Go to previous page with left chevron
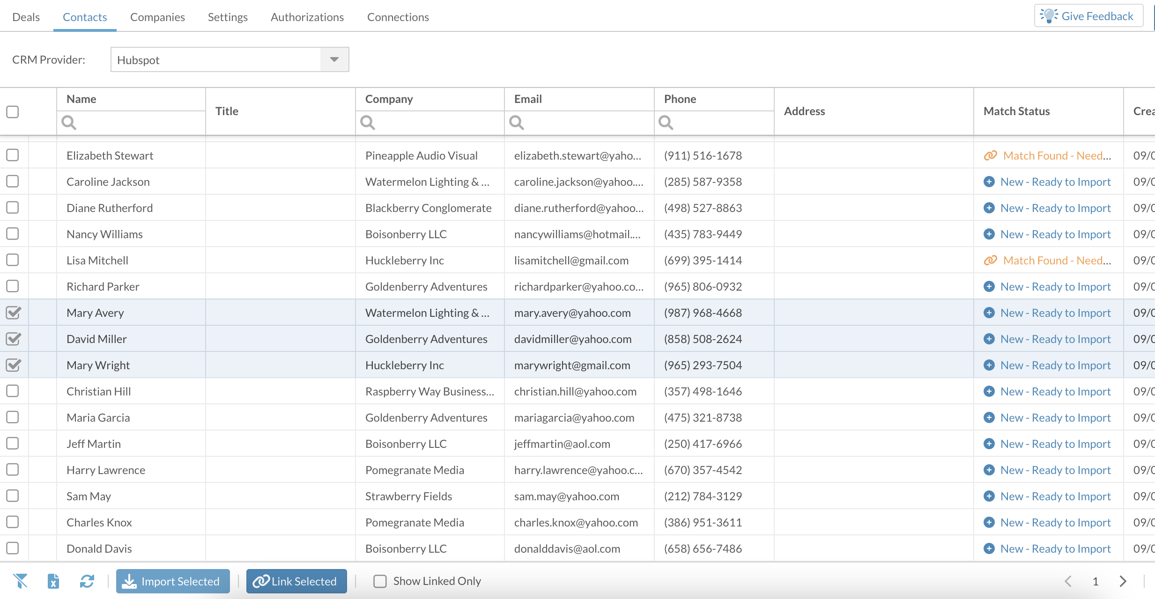The height and width of the screenshot is (599, 1155). (1068, 581)
